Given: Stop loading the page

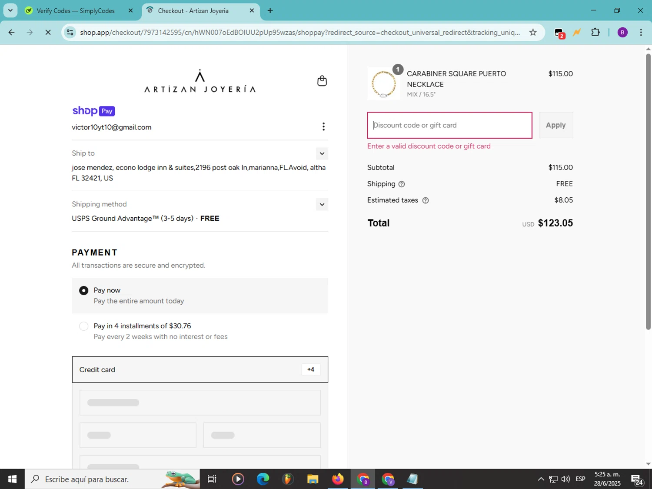Looking at the screenshot, I should coord(48,32).
